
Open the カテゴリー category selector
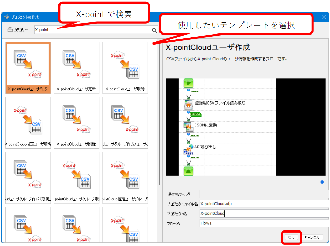(18, 30)
